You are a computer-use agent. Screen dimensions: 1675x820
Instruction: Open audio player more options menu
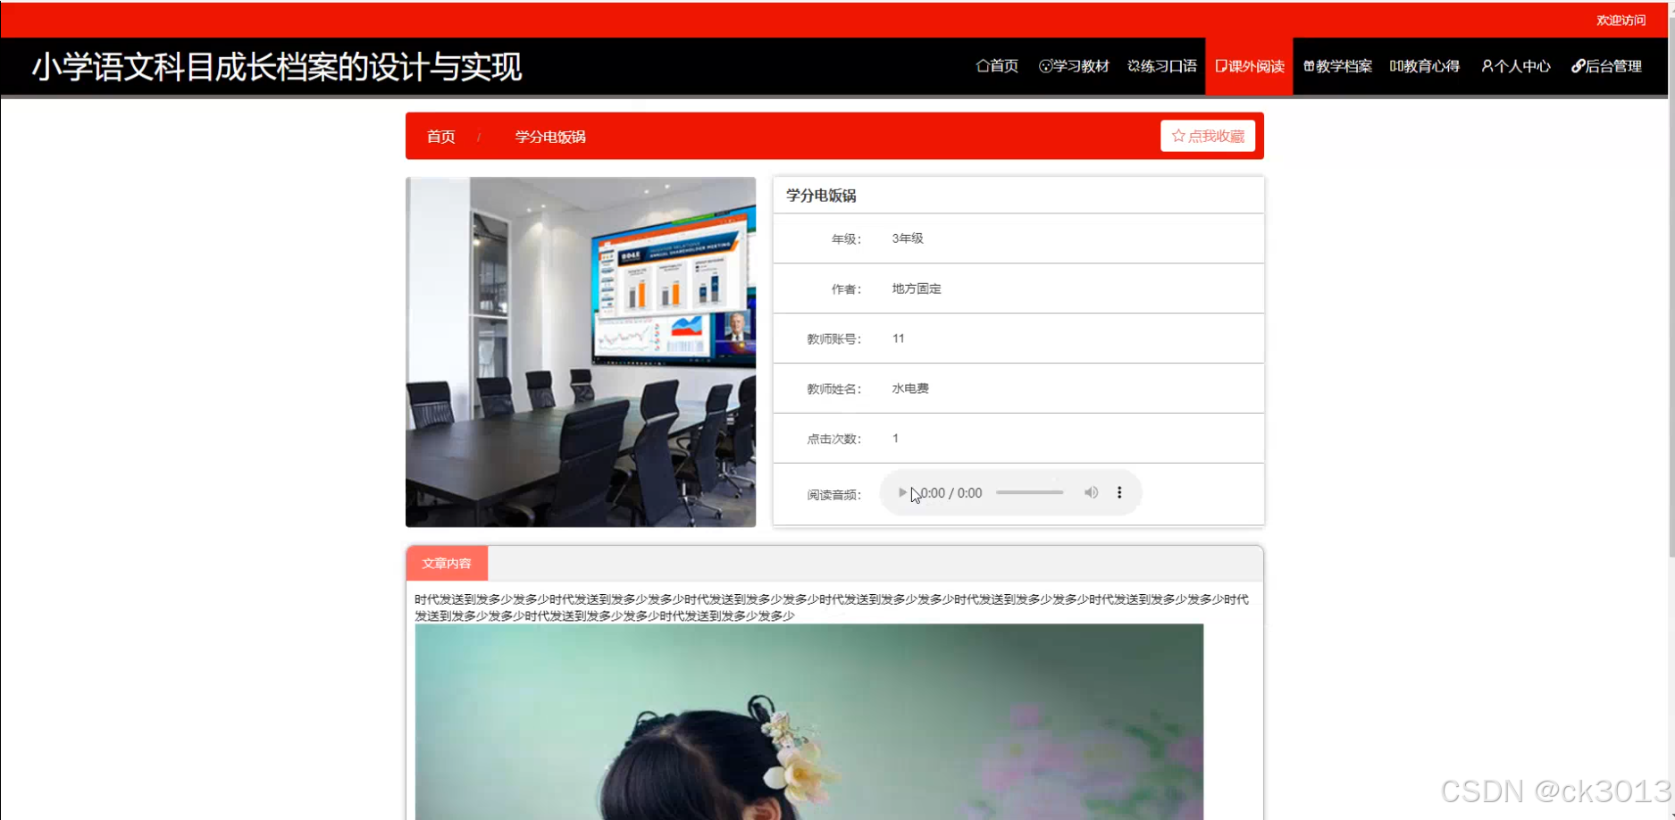pyautogui.click(x=1119, y=492)
